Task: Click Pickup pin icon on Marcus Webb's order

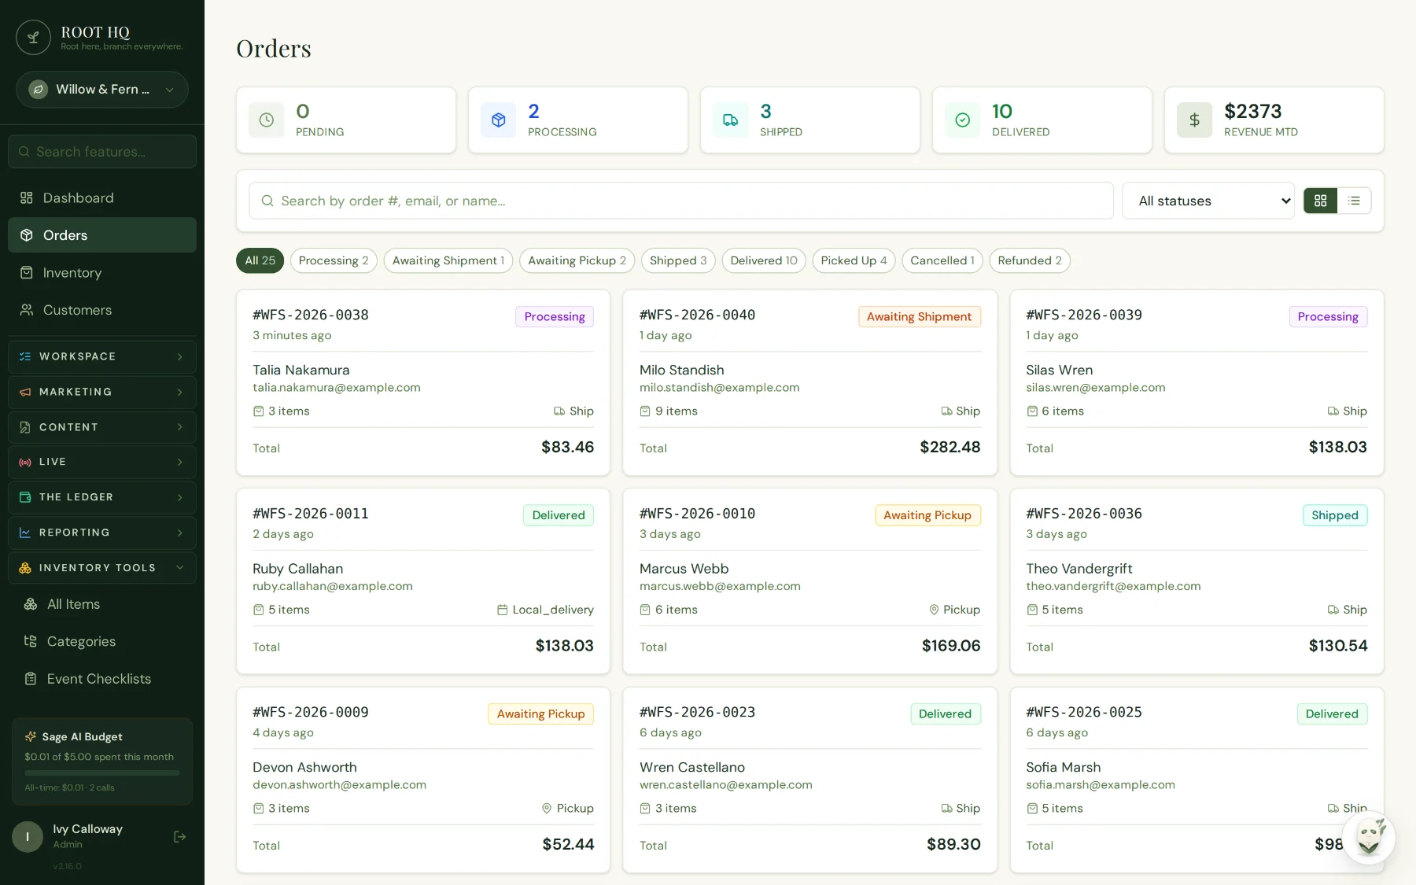Action: pyautogui.click(x=934, y=610)
